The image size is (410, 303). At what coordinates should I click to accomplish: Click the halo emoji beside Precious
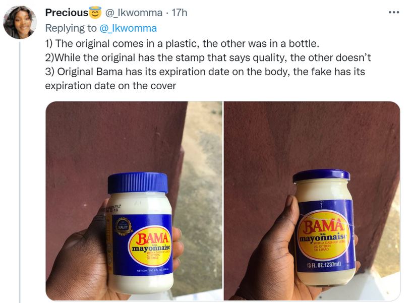(95, 13)
